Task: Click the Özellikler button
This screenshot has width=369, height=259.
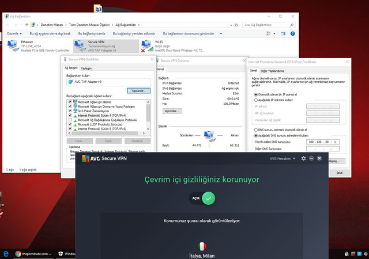Action: pyautogui.click(x=137, y=141)
